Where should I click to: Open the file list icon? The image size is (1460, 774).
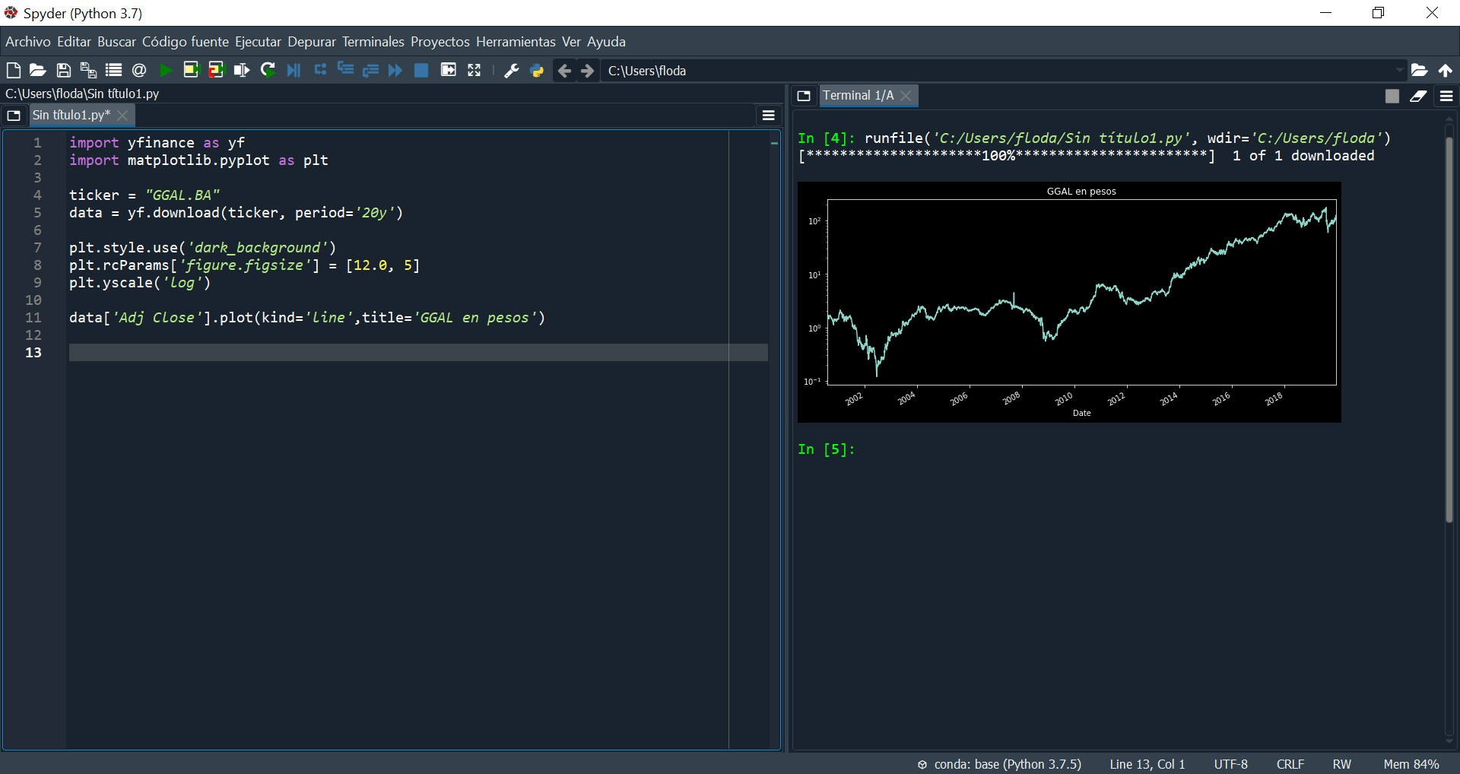tap(114, 71)
